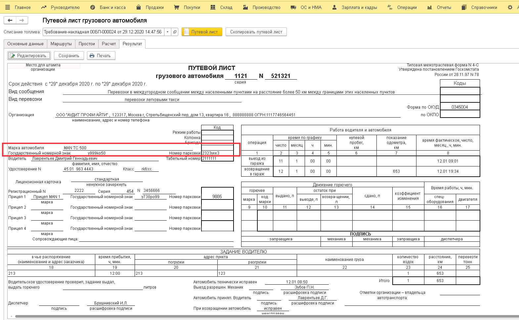Viewport: 519px width, 320px height.
Task: Click unloading address cell 123
Action: [x=257, y=273]
